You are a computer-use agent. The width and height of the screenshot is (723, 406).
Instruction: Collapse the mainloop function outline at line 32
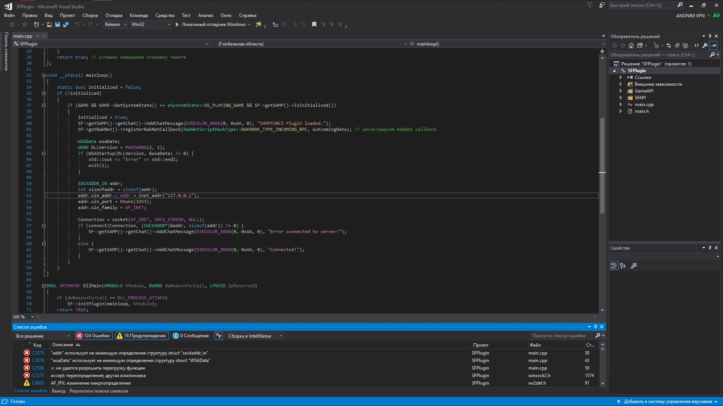point(44,75)
